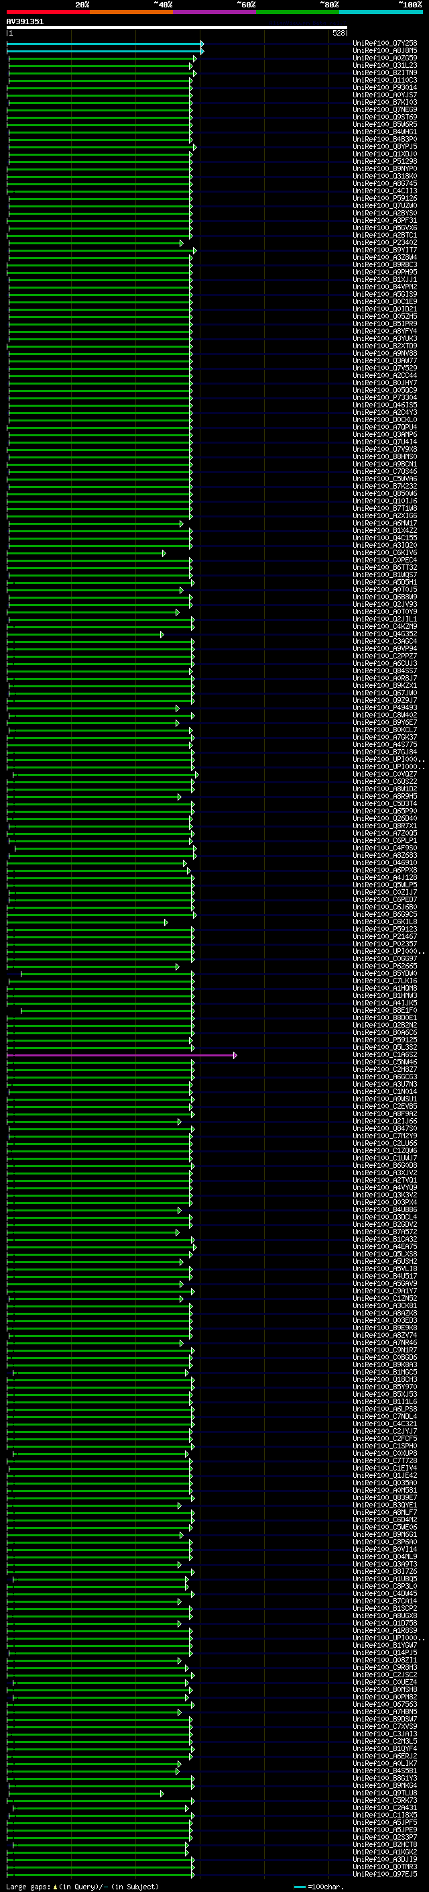The height and width of the screenshot is (1892, 429).
Task: Click the cyan alignment bar for UniRef100_Q7Y258
Action: [105, 44]
